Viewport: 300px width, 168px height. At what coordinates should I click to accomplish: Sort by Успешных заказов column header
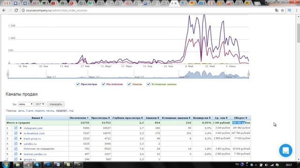coord(176,118)
